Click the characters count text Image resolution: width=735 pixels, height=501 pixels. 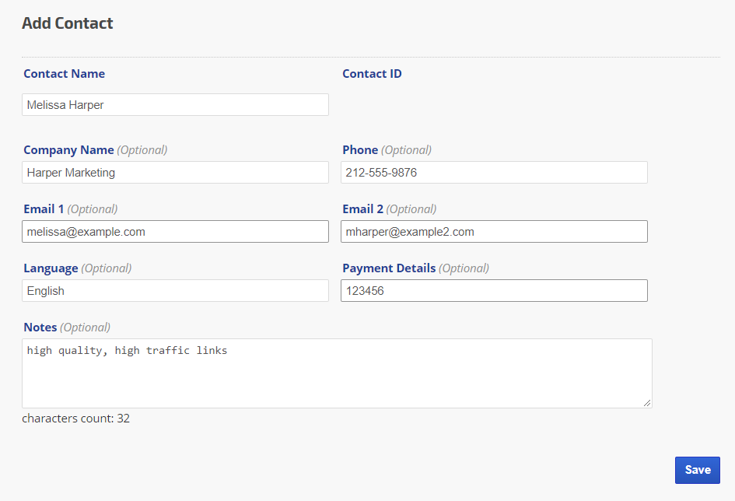tap(75, 419)
